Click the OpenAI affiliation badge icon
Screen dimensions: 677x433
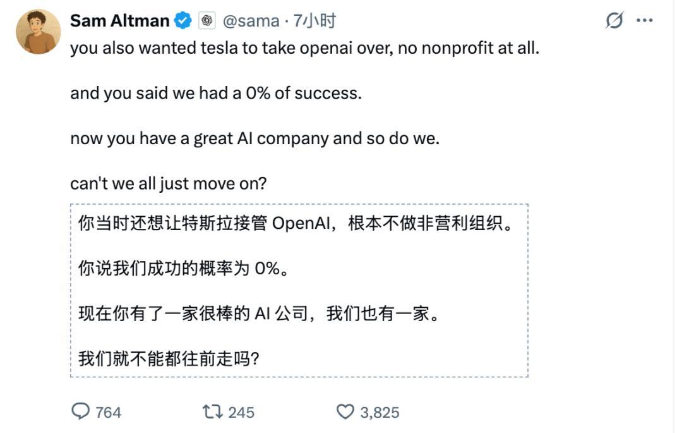pyautogui.click(x=207, y=21)
